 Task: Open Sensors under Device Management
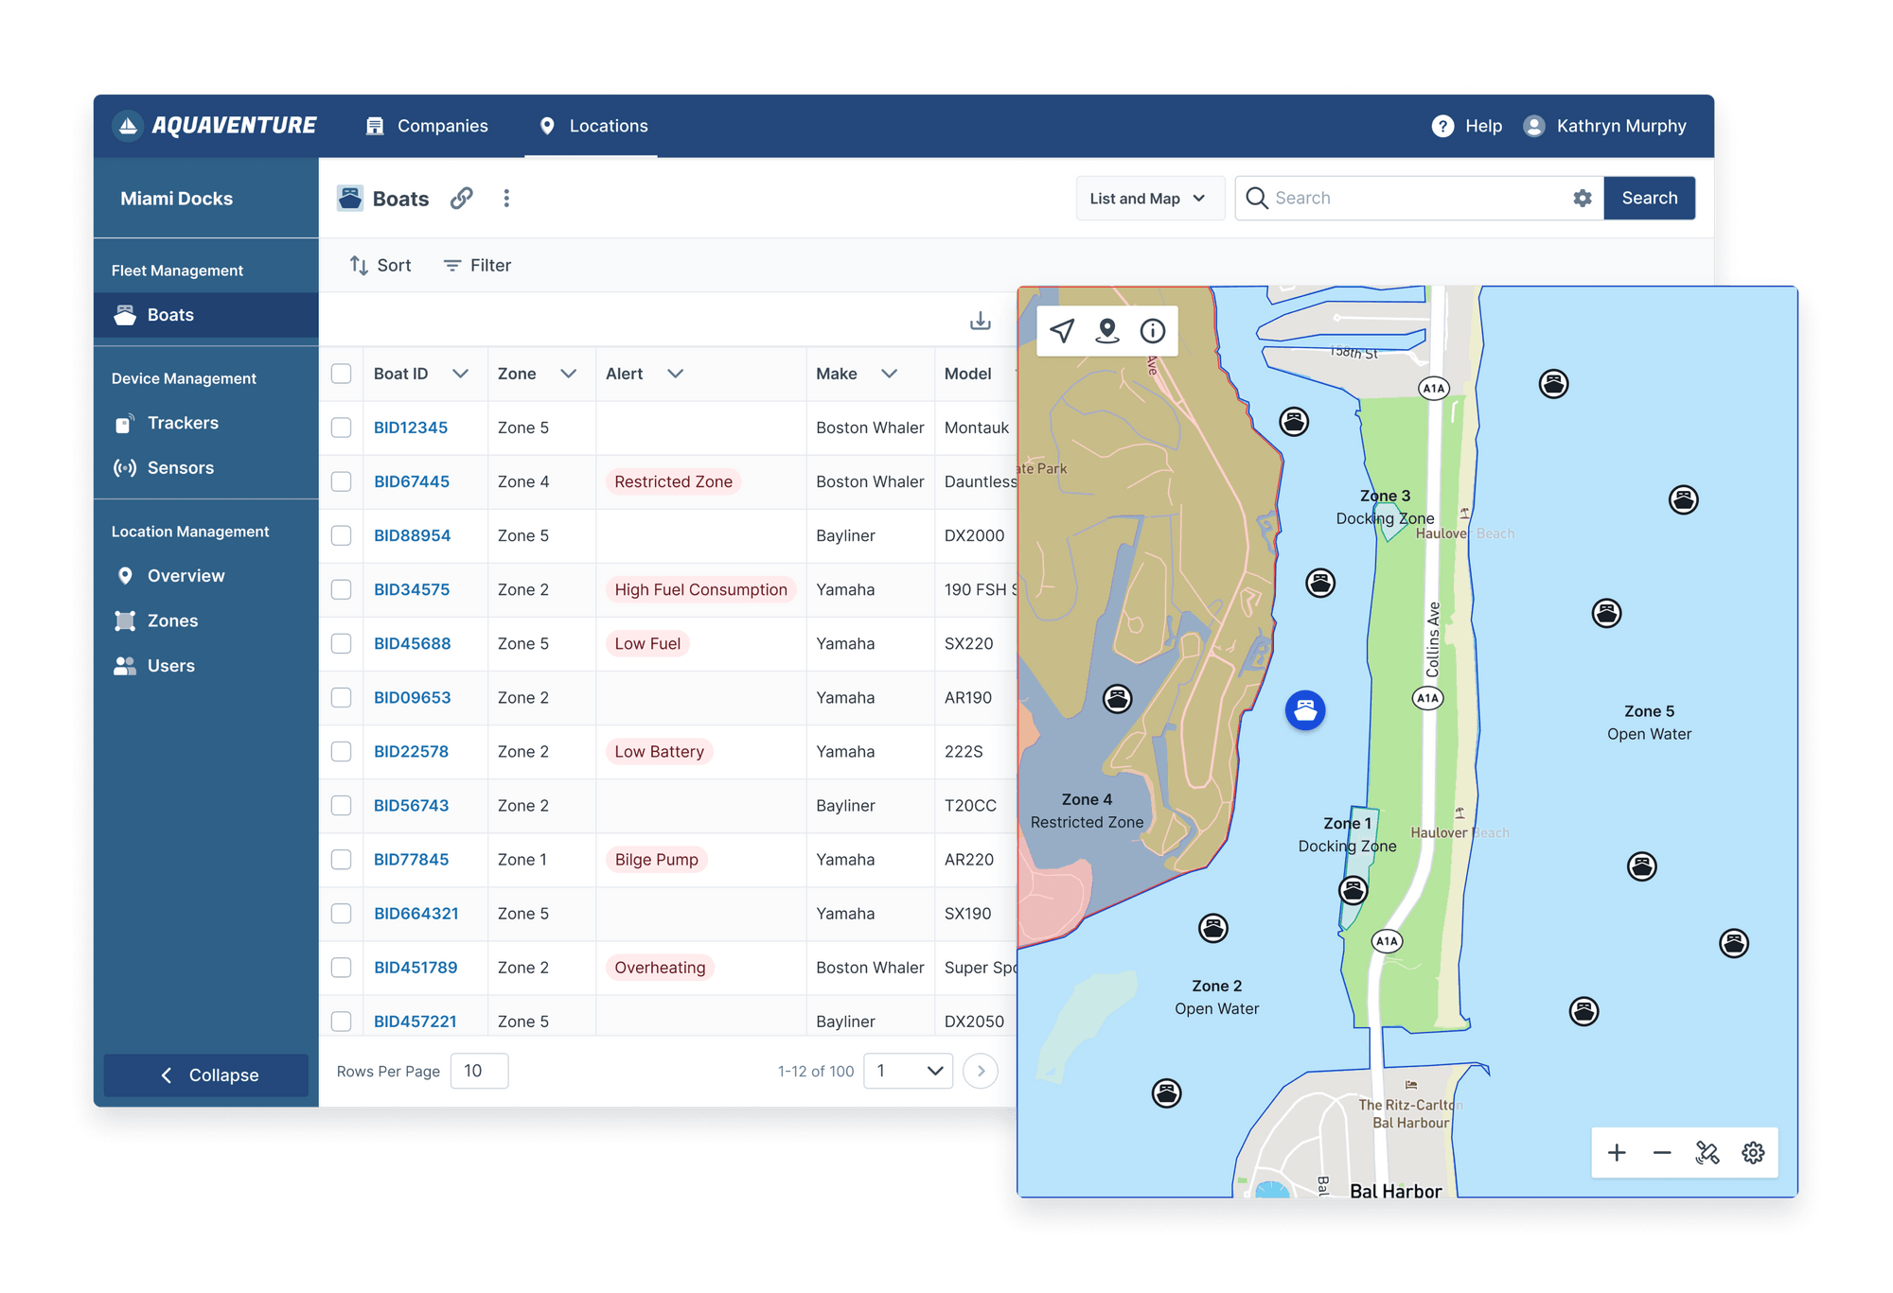click(126, 467)
